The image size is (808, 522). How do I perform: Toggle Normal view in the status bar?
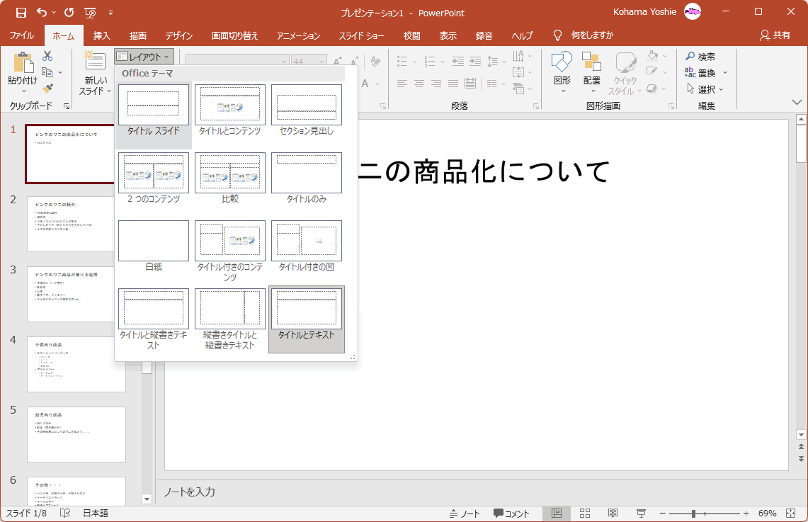(x=557, y=514)
